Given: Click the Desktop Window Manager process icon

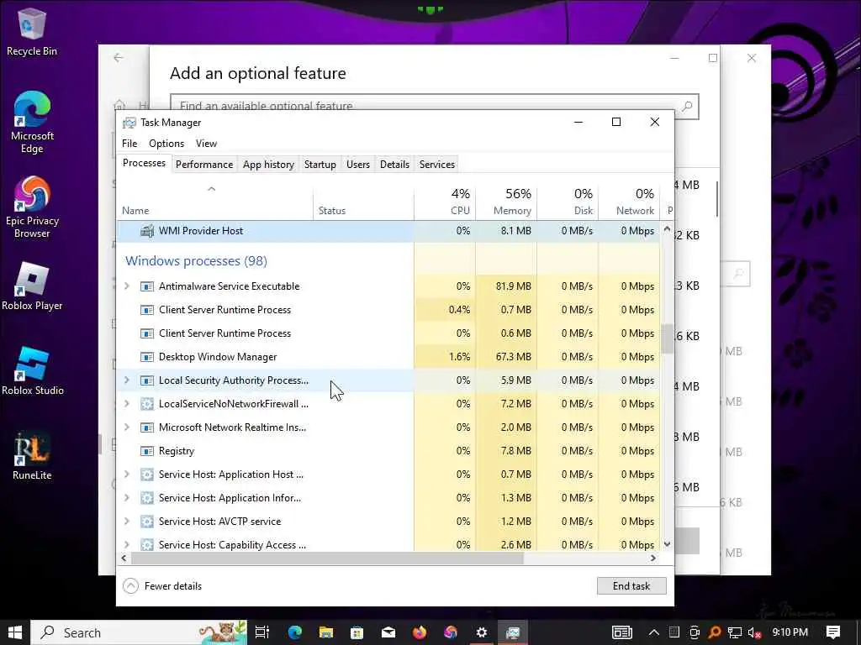Looking at the screenshot, I should coord(146,357).
